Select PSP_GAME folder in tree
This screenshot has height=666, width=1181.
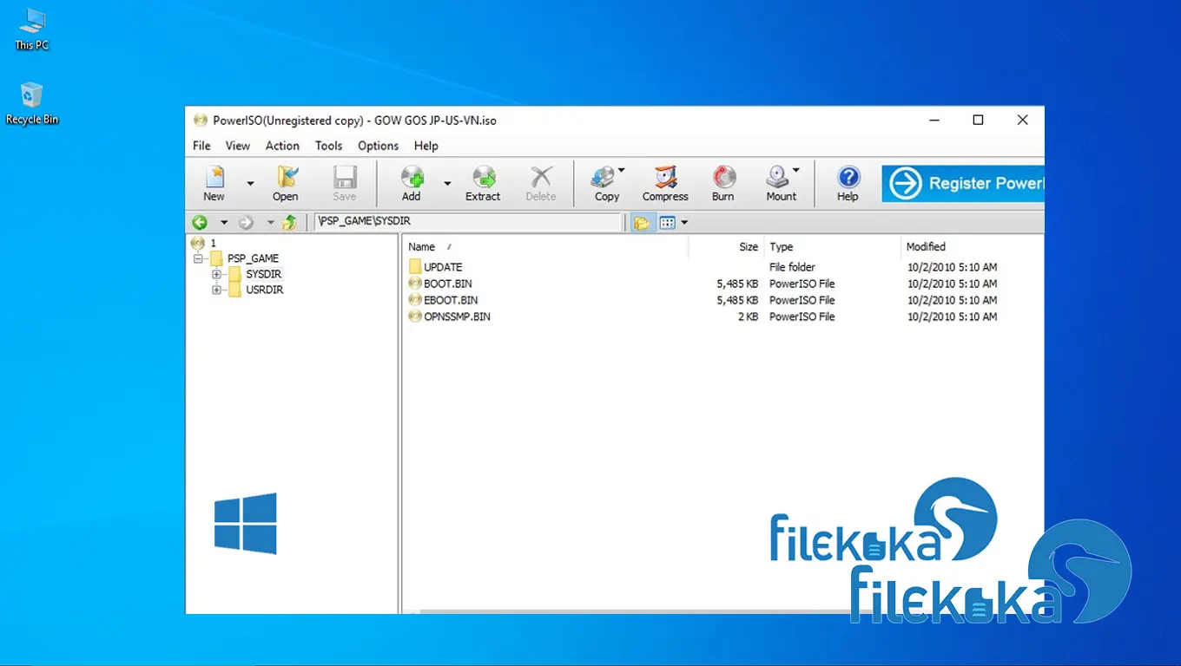point(253,258)
